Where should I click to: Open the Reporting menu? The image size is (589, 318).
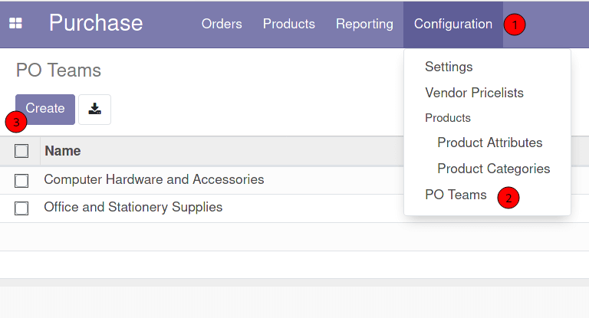tap(364, 24)
